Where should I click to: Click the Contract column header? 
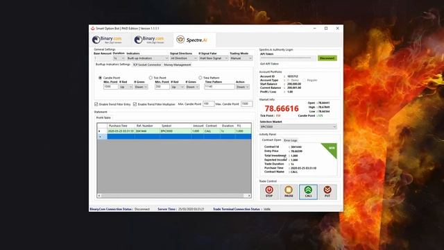point(212,126)
